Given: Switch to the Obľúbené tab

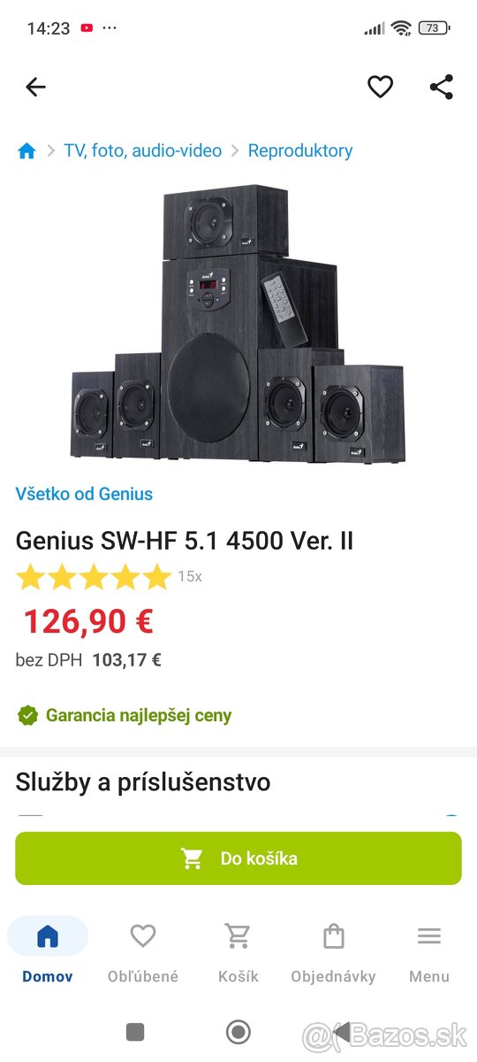Looking at the screenshot, I should pos(143,951).
